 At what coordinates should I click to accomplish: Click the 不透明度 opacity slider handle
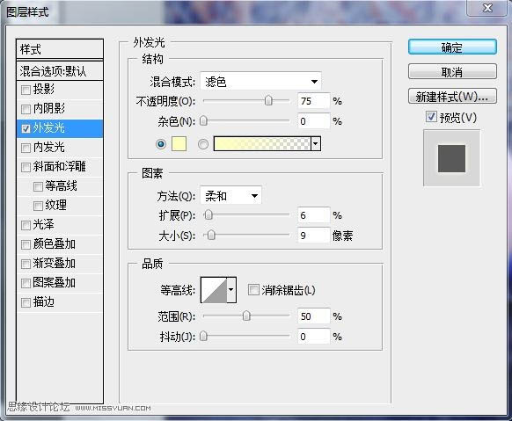(268, 100)
